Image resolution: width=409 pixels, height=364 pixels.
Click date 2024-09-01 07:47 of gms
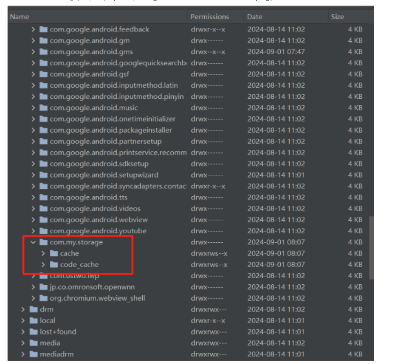pos(276,52)
